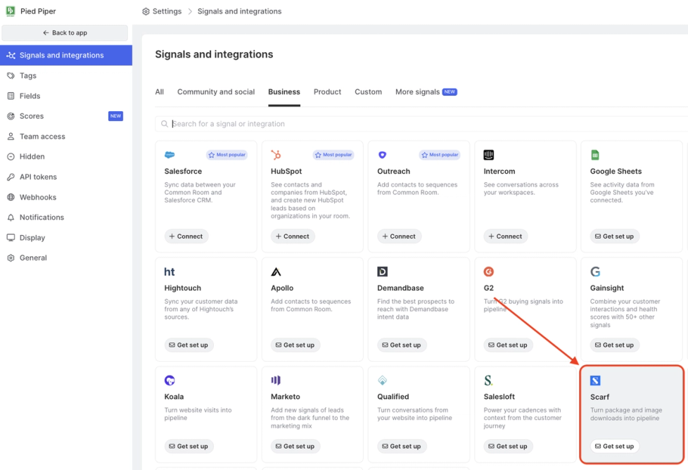Focus the signal or integration search field

click(421, 124)
